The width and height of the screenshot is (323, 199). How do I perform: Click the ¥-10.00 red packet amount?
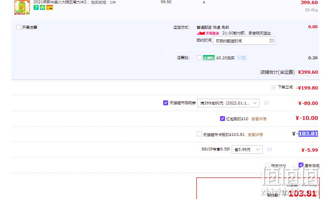coord(306,118)
